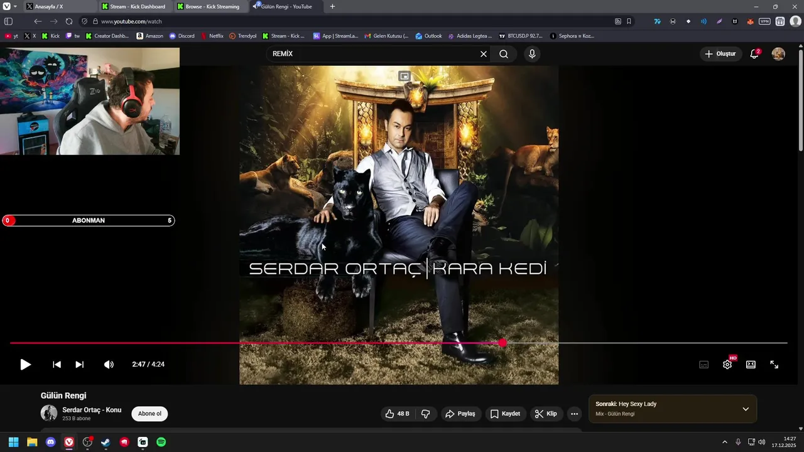Viewport: 804px width, 452px height.
Task: Click the Serdar Ortaç channel avatar
Action: pos(49,413)
